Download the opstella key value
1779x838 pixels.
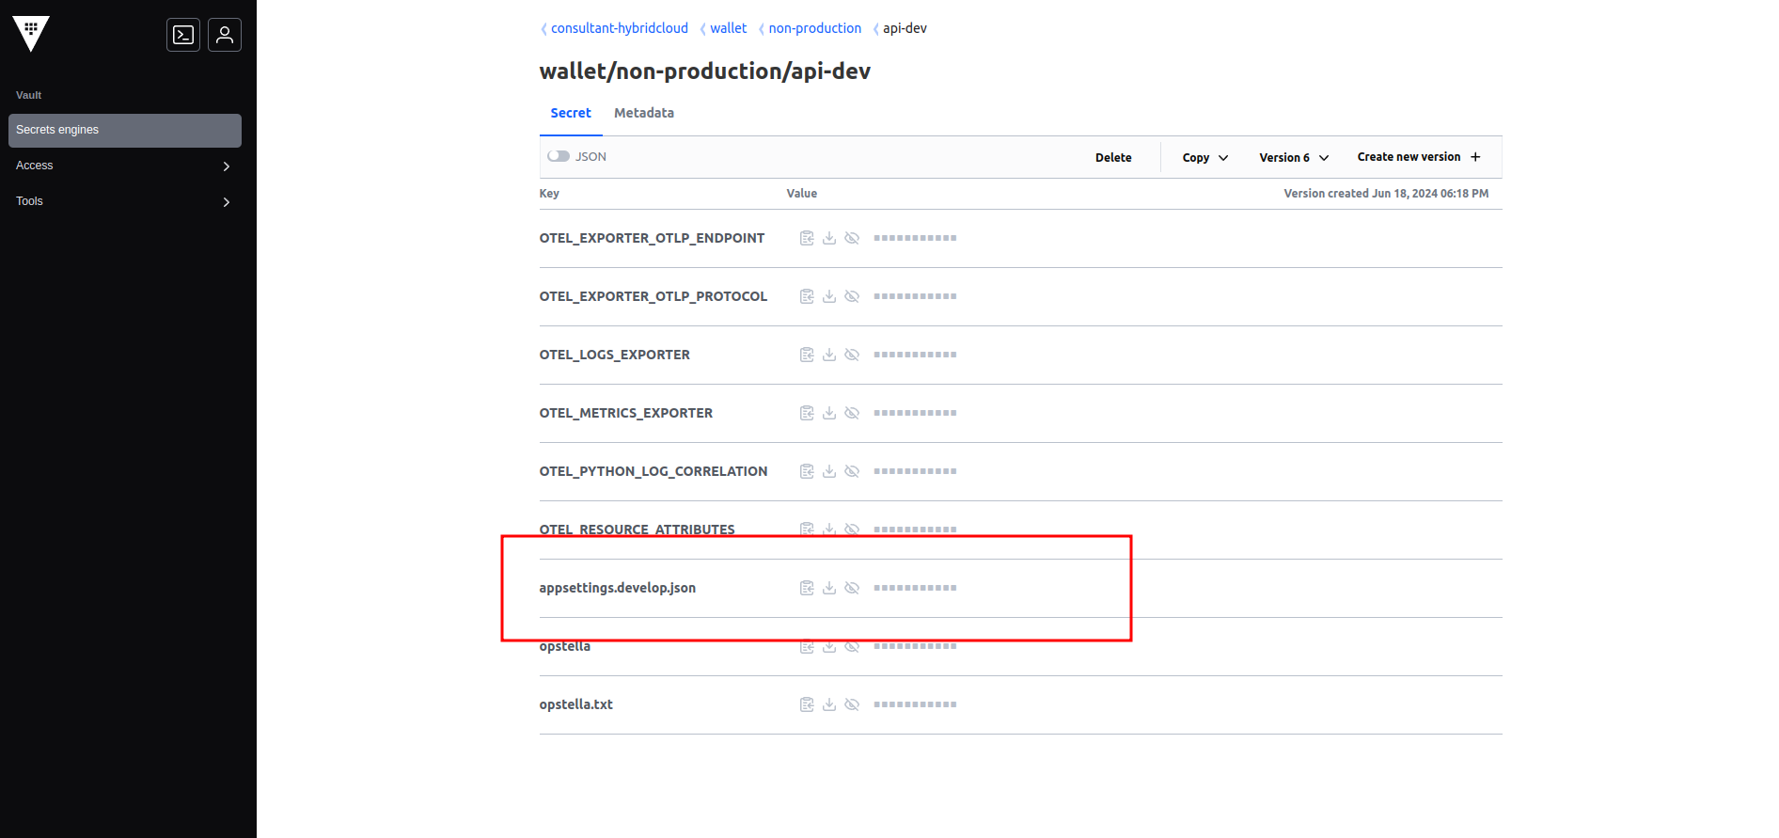pos(829,646)
